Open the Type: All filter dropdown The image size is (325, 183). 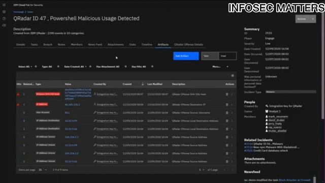(47, 67)
